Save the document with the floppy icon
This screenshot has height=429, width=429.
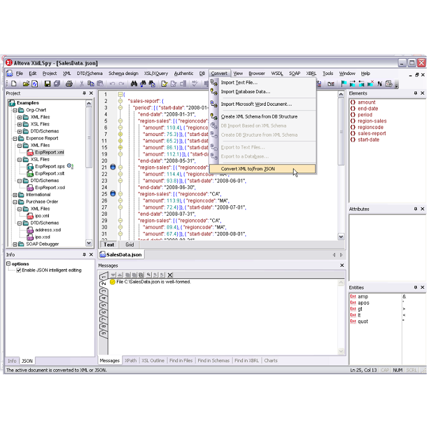48,84
